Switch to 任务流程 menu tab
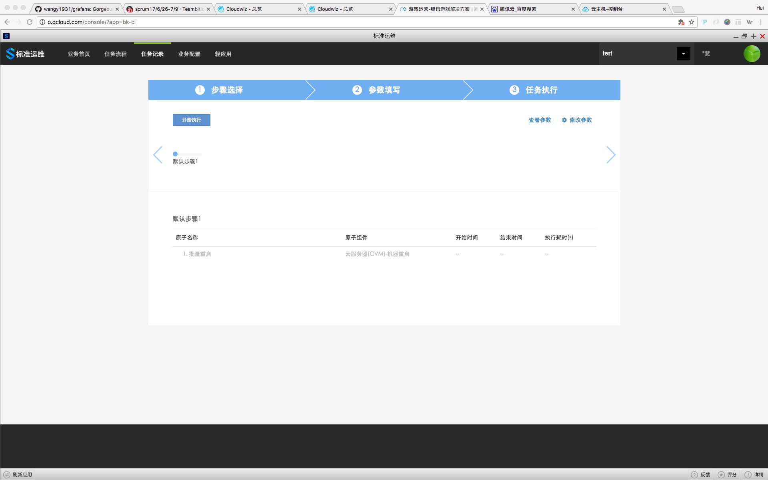The image size is (768, 480). [x=115, y=54]
